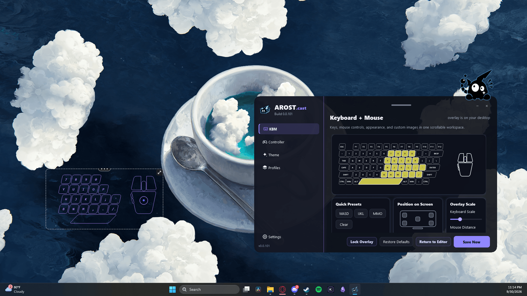Toggle the ESC key in the key map
This screenshot has height=296, width=527.
tap(342, 147)
